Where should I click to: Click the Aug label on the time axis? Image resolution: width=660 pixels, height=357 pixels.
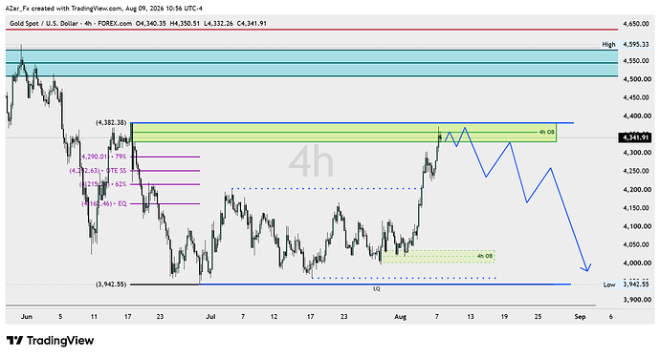pyautogui.click(x=400, y=317)
